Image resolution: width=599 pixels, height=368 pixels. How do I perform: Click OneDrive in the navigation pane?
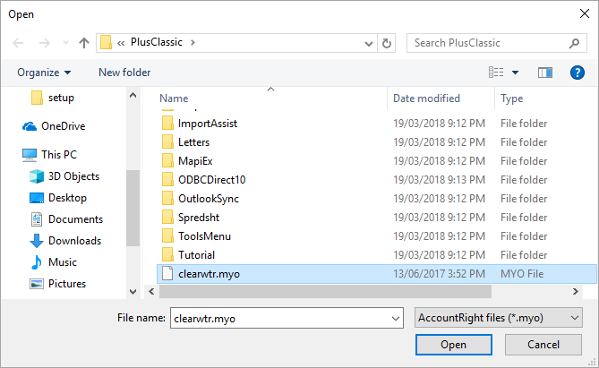[62, 126]
